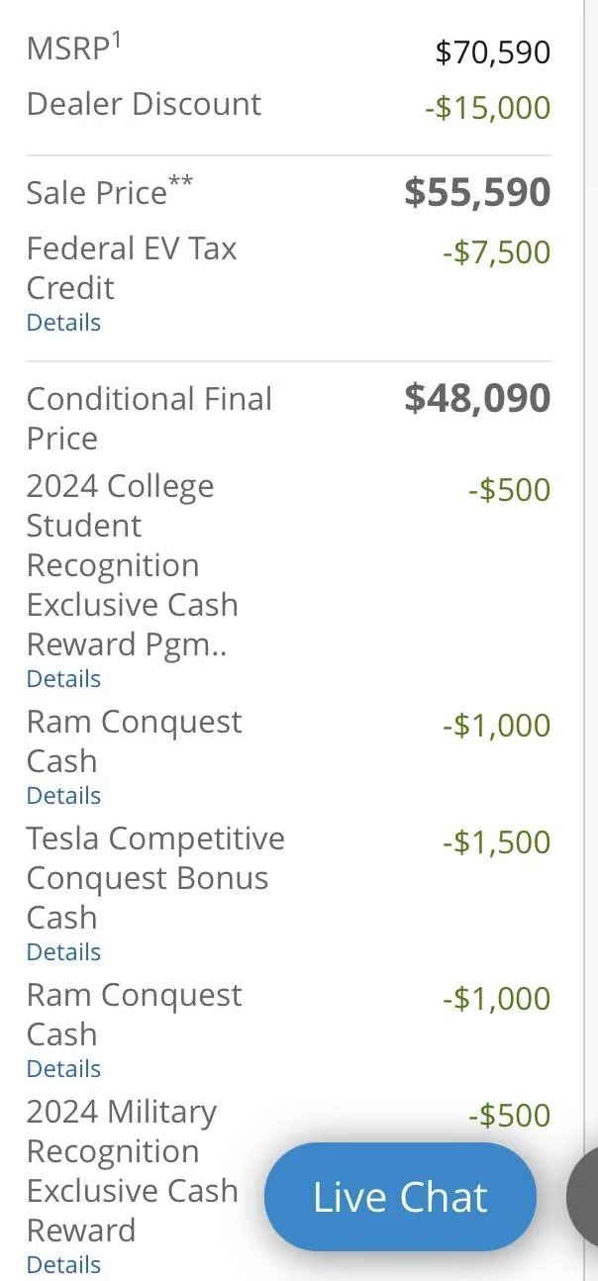Click the $70,590 MSRP amount
Screen dimensions: 598x1281
493,51
